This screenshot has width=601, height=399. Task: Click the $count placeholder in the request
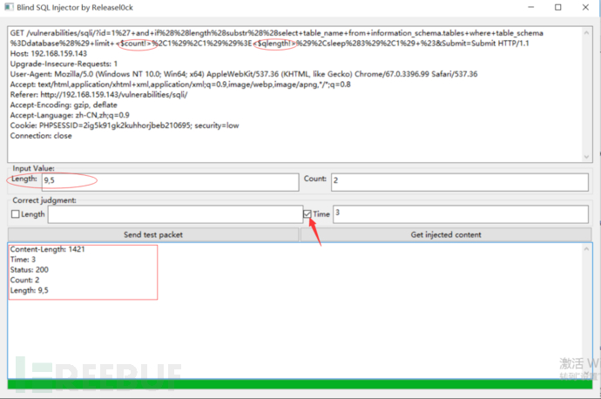(134, 44)
